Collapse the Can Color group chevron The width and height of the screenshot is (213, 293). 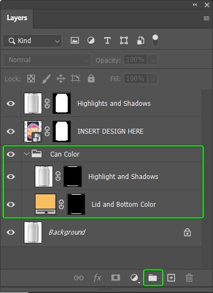coord(27,154)
